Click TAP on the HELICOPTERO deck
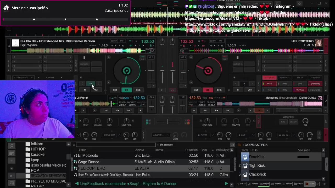Screen dimensions: 335x188 [x=221, y=41]
